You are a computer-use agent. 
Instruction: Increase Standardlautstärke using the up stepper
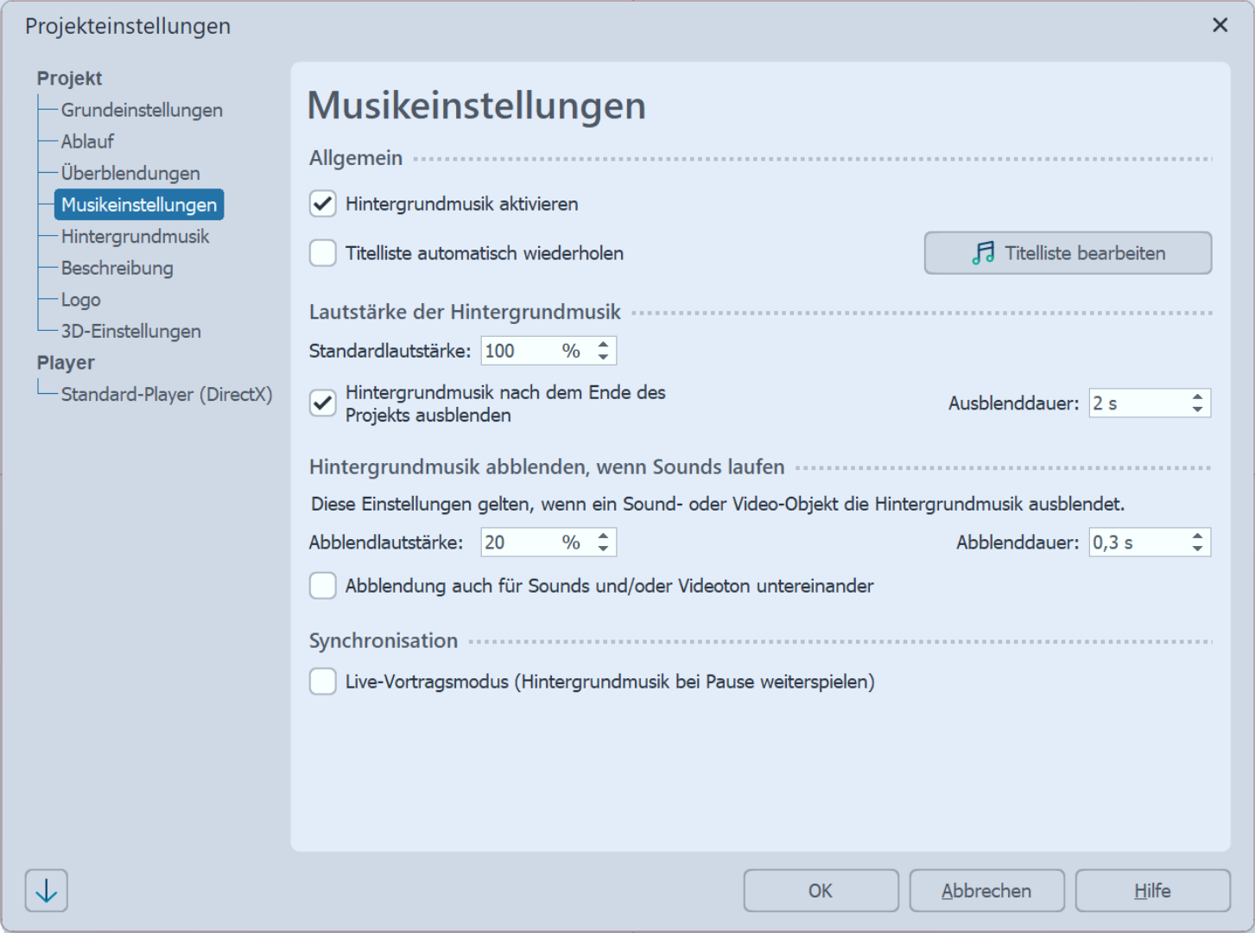point(602,345)
